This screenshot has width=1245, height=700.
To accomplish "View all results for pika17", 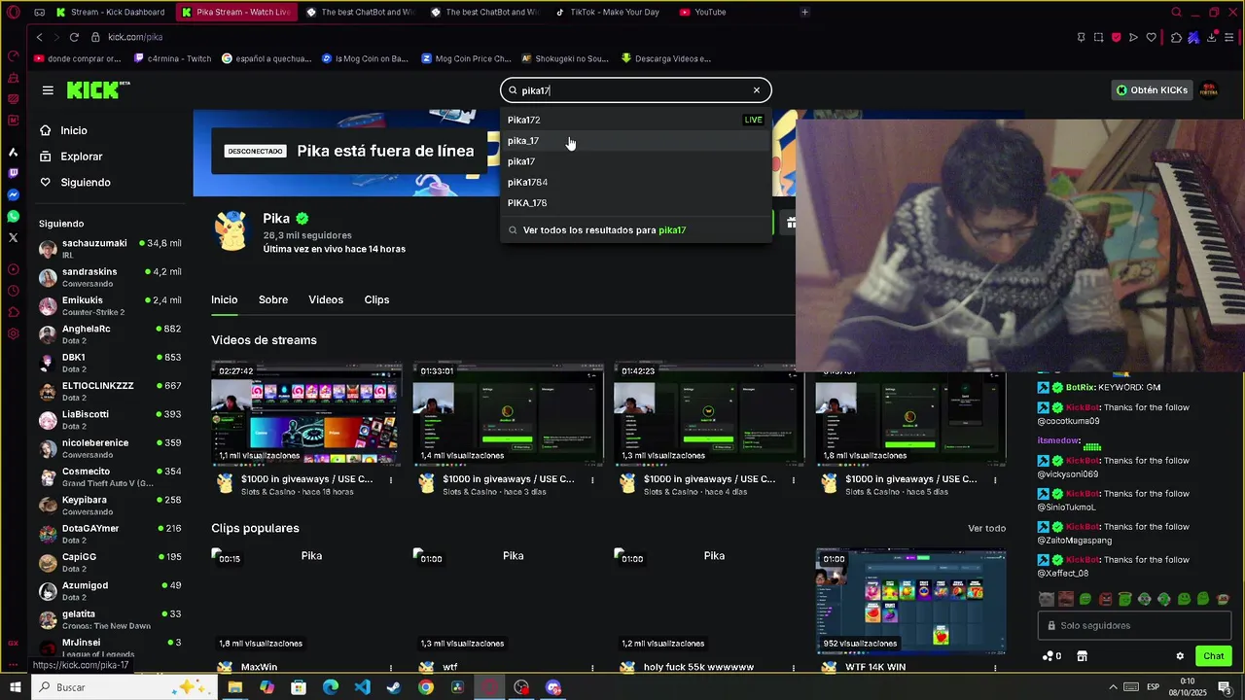I will [635, 230].
